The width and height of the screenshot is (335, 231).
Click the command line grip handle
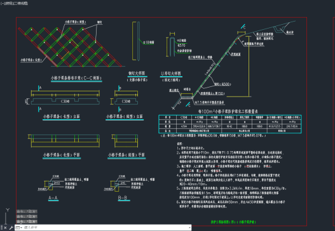(1, 228)
